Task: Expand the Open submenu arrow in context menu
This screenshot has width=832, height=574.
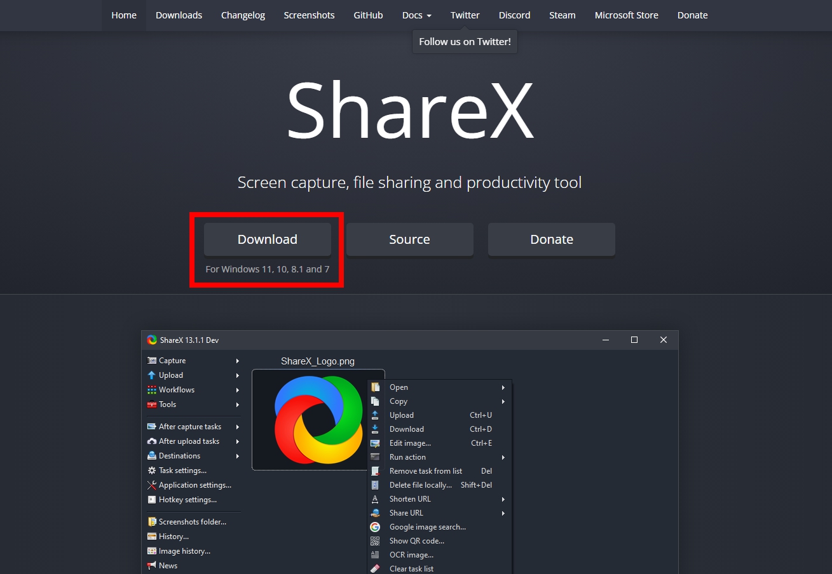Action: [503, 387]
